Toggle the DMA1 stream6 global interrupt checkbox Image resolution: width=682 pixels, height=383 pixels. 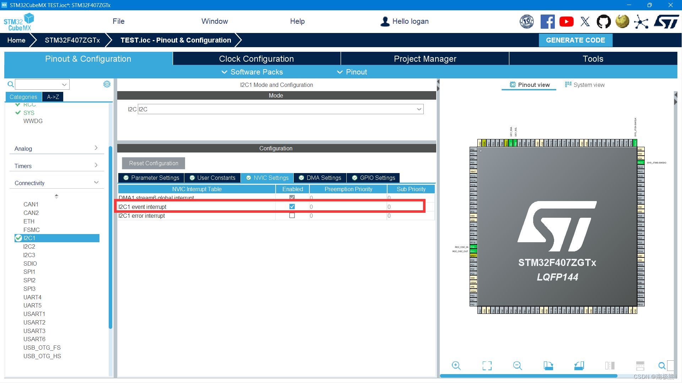292,198
